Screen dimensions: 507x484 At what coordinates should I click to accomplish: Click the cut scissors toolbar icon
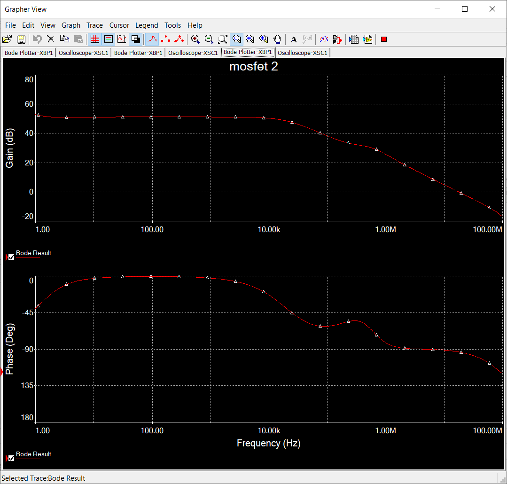pyautogui.click(x=50, y=39)
